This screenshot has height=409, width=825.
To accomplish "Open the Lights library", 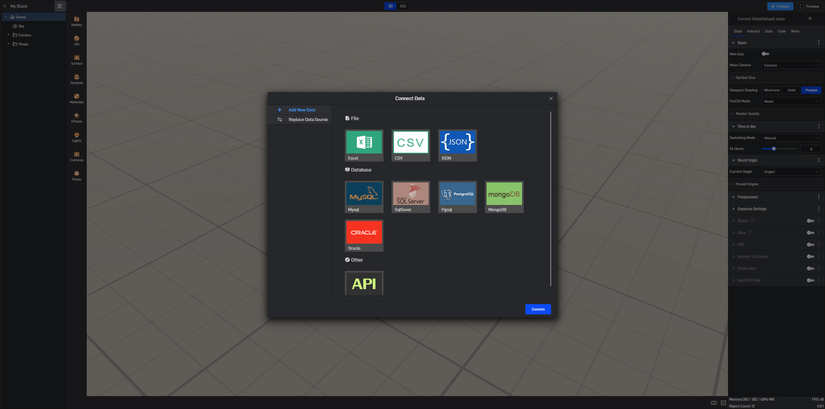I will (77, 137).
